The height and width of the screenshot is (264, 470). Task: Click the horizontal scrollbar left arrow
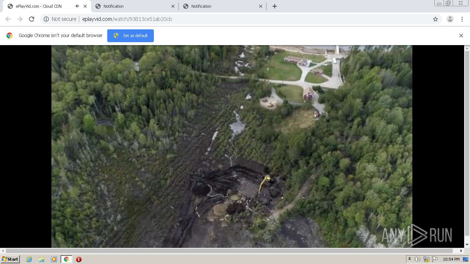(x=3, y=251)
